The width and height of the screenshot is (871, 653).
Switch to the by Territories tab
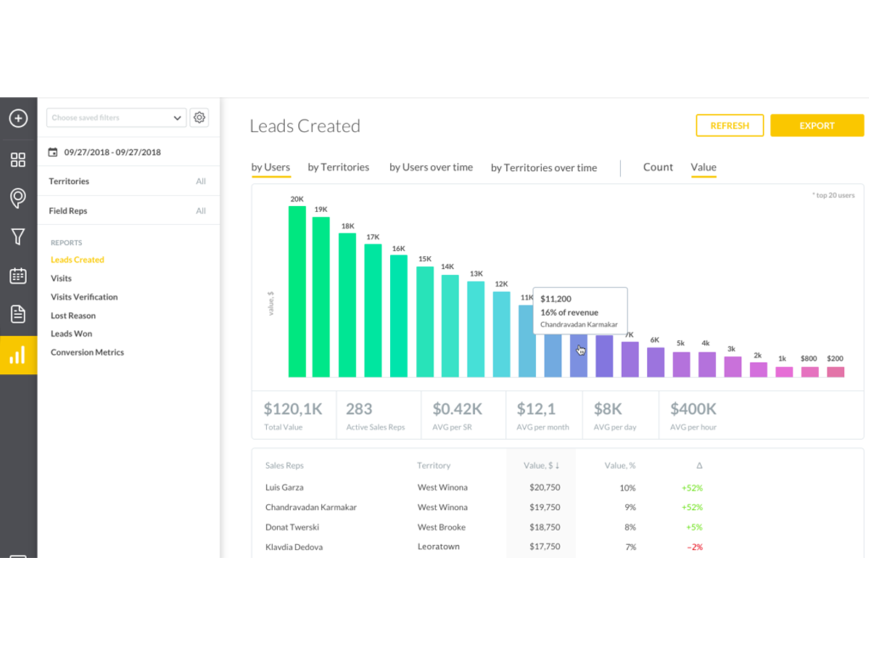pos(339,168)
